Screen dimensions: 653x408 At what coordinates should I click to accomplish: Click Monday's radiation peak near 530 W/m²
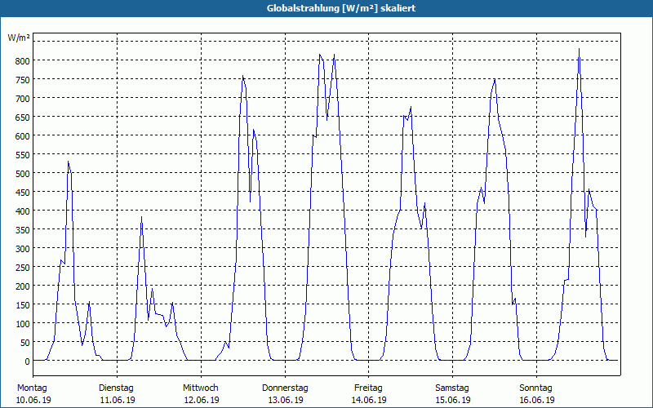(68, 162)
